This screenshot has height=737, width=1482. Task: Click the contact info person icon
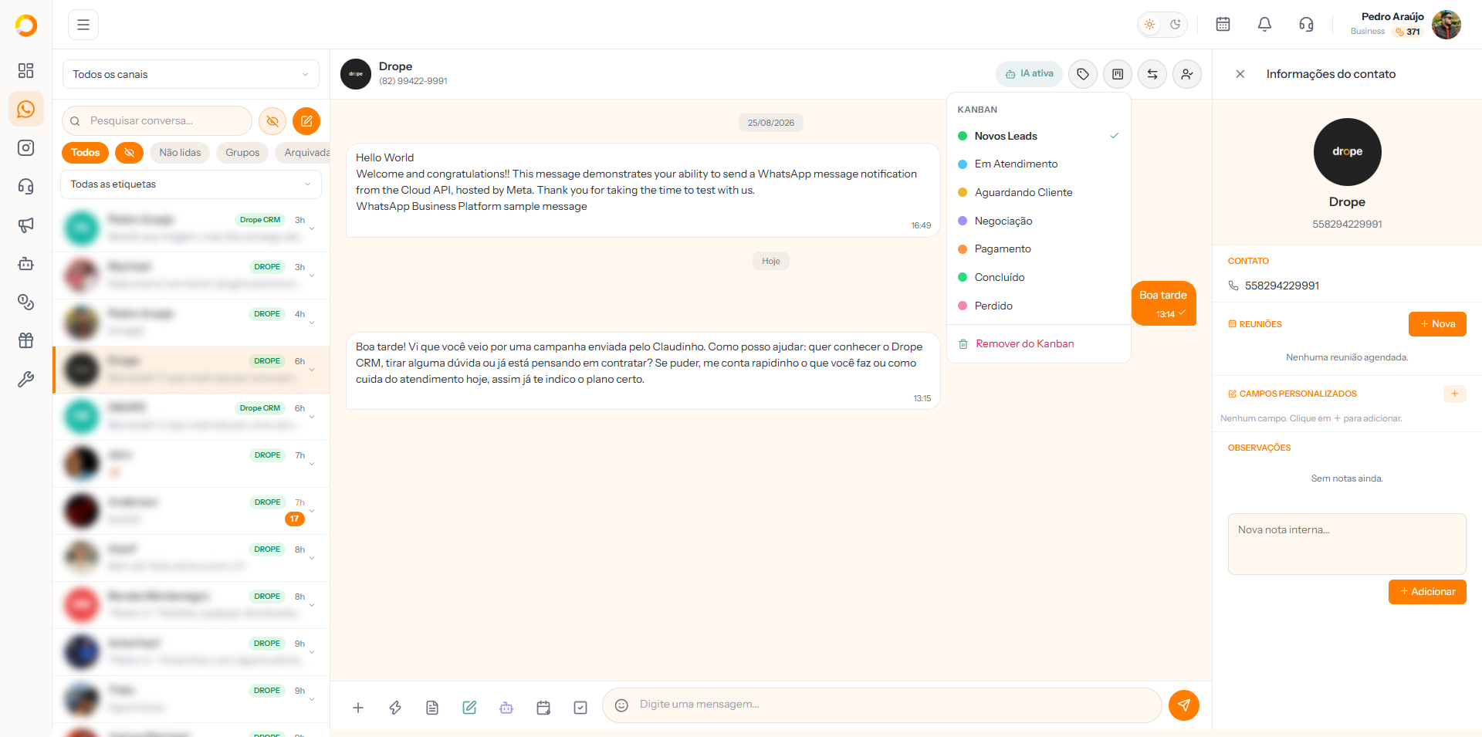pyautogui.click(x=1187, y=74)
